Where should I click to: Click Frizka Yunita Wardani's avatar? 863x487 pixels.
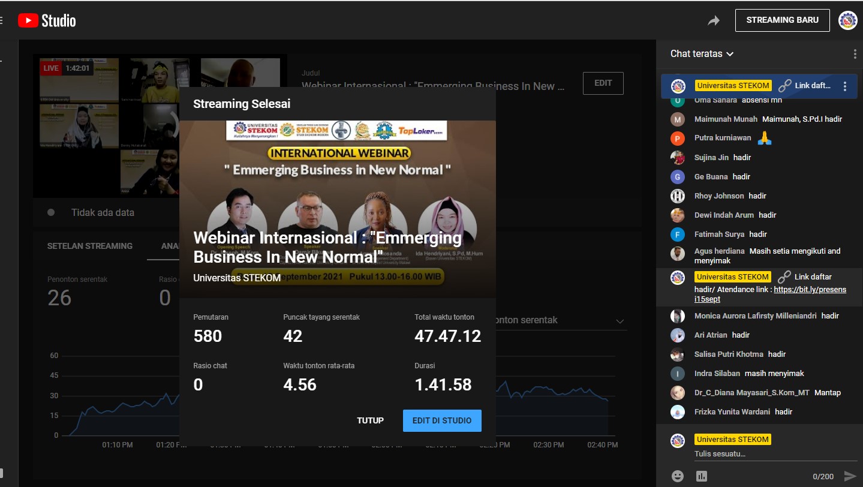pos(678,412)
